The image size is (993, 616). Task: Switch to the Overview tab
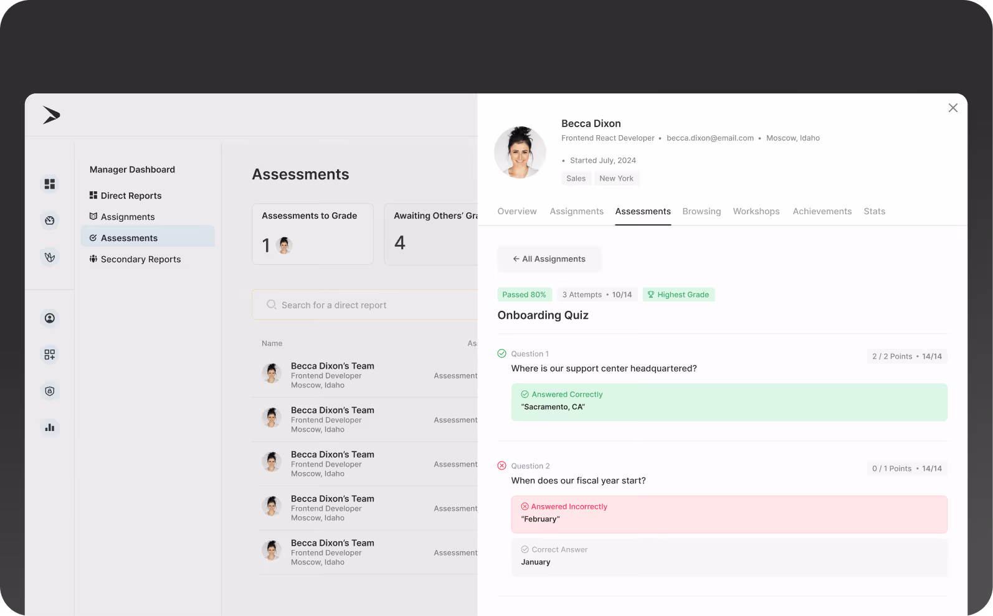tap(517, 212)
